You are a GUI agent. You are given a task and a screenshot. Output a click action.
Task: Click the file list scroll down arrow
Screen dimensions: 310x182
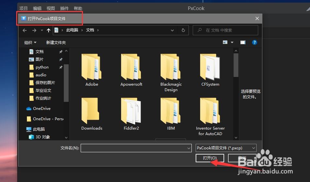click(236, 137)
